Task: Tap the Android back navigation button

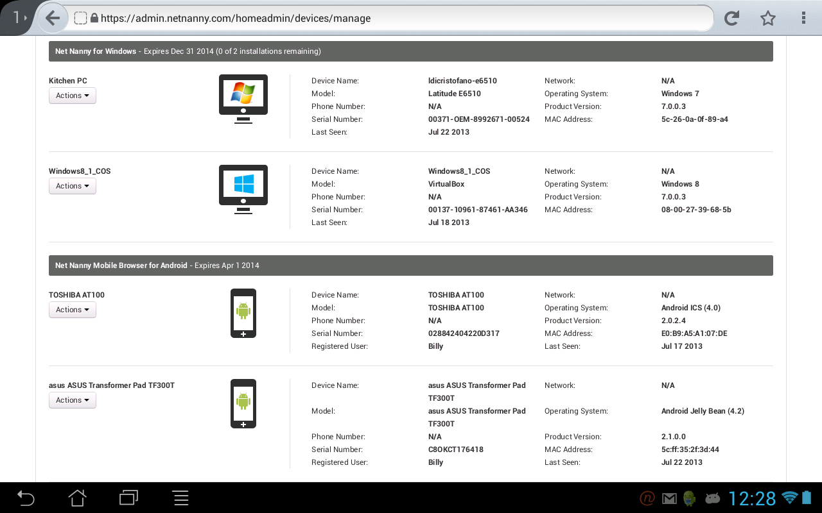Action: [x=26, y=498]
